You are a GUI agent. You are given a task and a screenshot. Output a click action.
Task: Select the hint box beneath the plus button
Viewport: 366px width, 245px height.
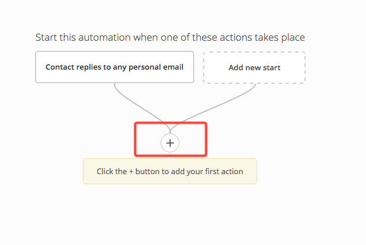(x=169, y=171)
